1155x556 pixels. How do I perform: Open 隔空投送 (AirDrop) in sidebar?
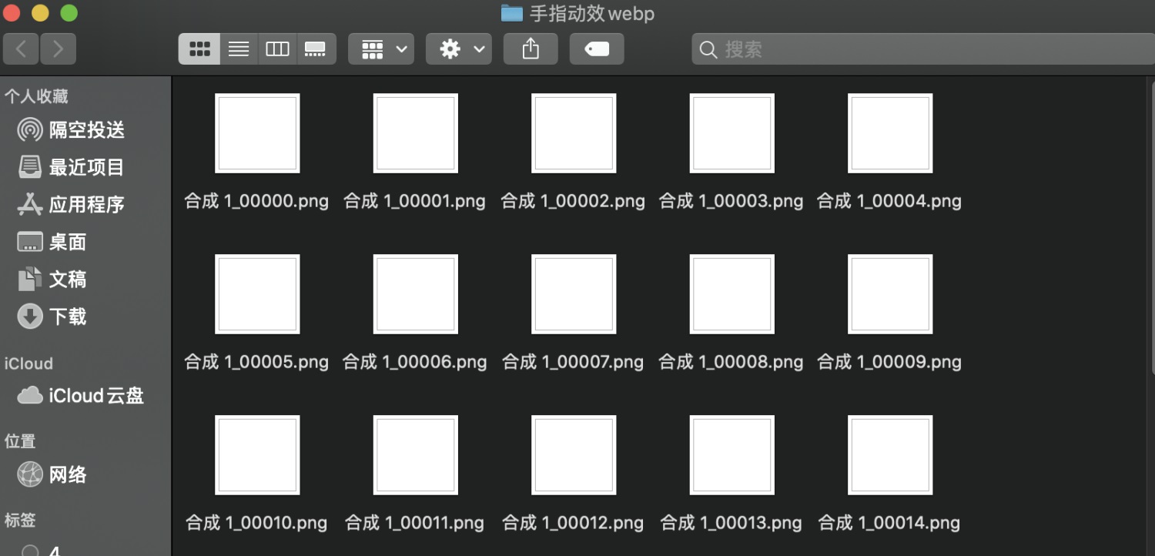pos(86,130)
